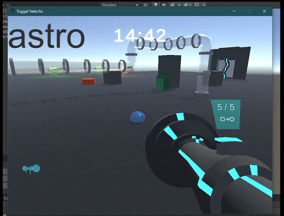Image resolution: width=284 pixels, height=216 pixels.
Task: Toggle scene lighting with the lightbulb icon
Action: coord(156,5)
